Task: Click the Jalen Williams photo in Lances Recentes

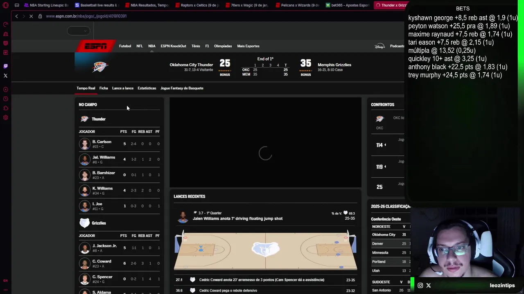Action: (183, 217)
